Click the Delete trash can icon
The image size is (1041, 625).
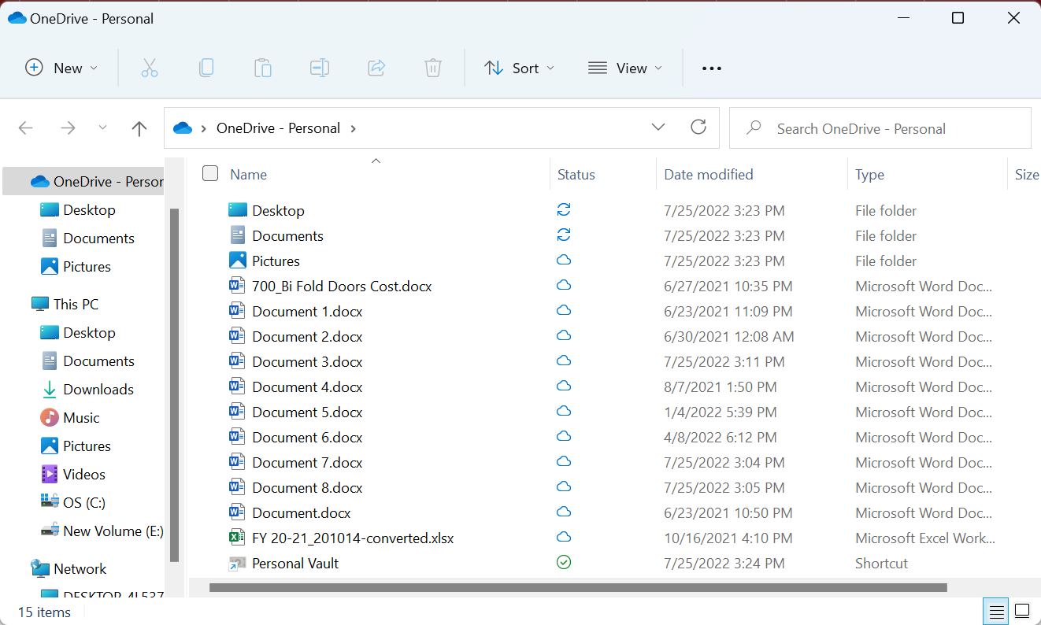click(x=433, y=68)
